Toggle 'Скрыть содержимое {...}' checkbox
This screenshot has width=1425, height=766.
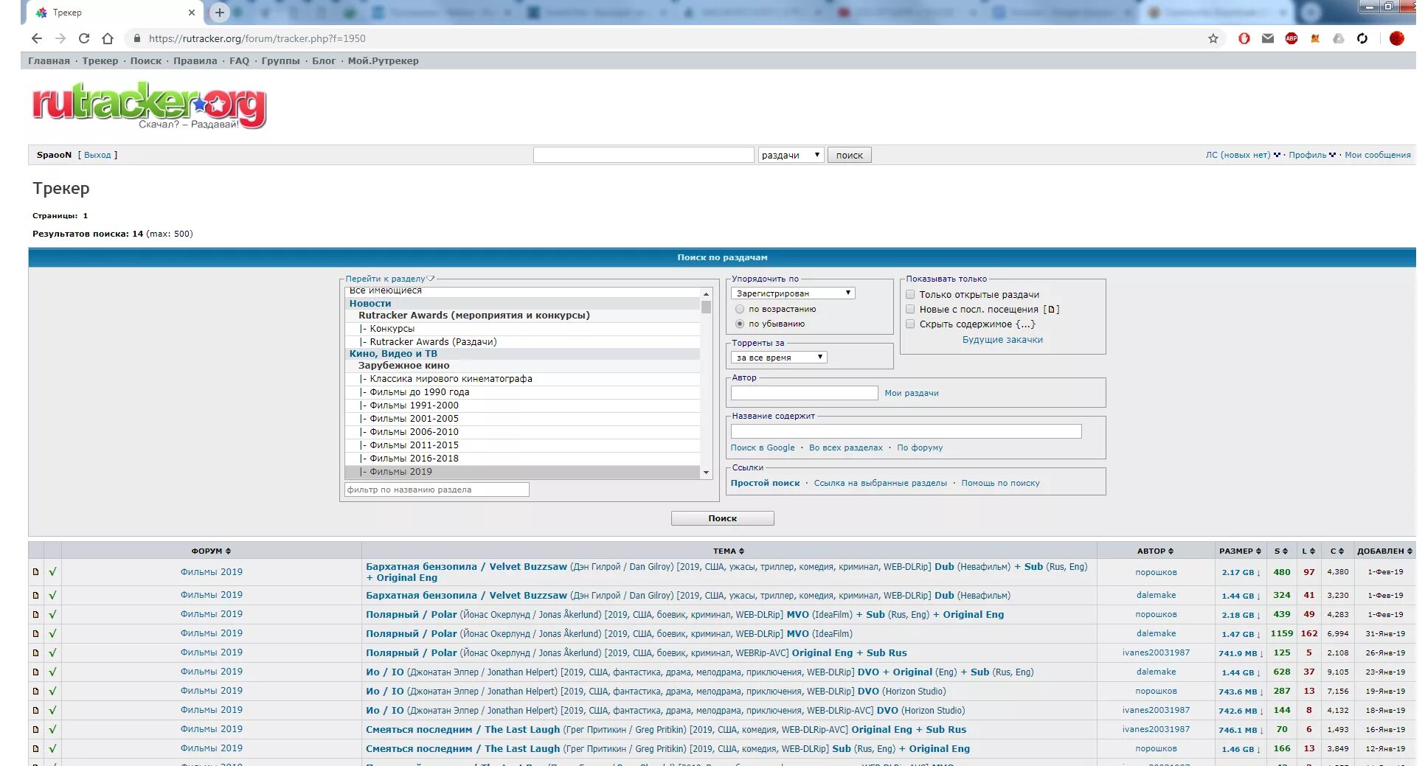coord(910,324)
